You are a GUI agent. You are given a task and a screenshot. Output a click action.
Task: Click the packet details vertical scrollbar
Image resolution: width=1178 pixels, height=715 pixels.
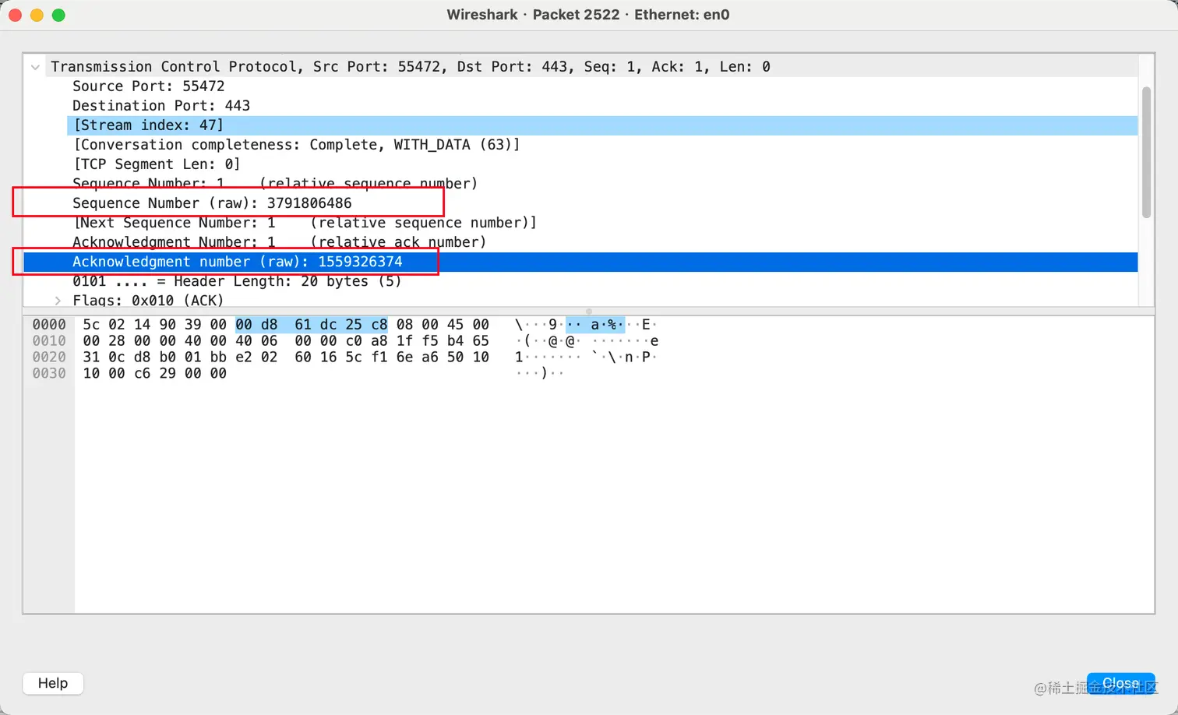(1146, 153)
